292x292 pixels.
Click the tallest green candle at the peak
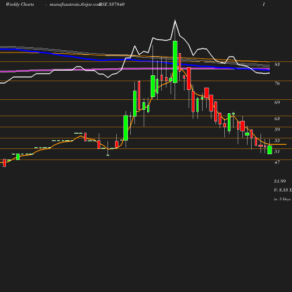[x=175, y=62]
